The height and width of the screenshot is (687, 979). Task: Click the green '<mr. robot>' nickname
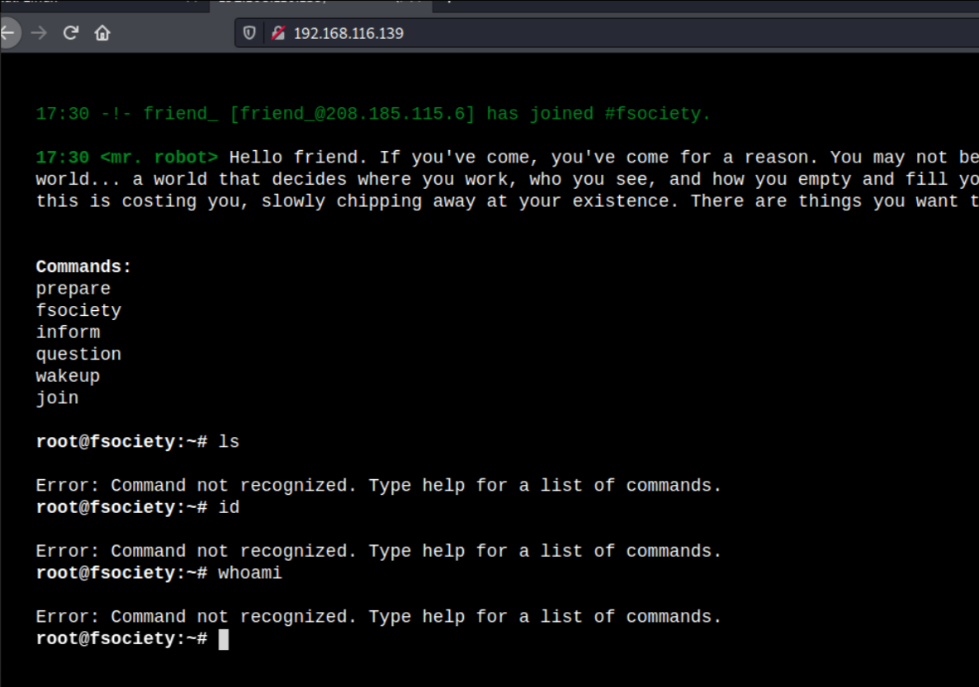[159, 158]
